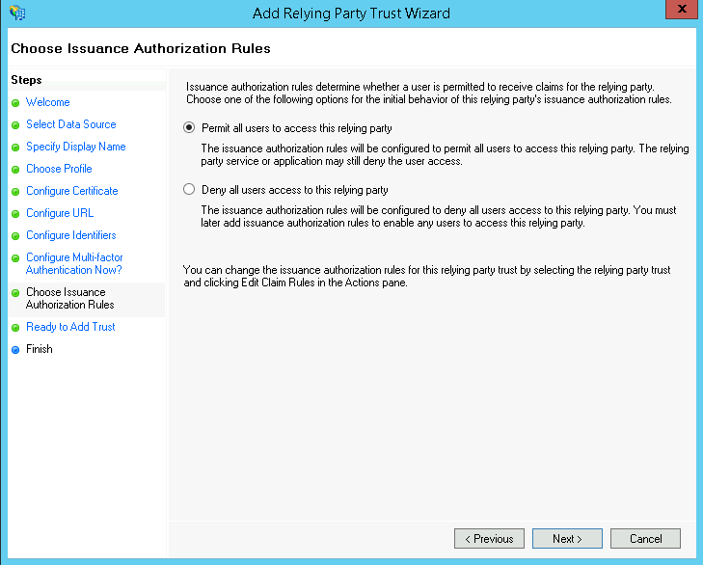Click green bullet beside Configure Certificate
703x565 pixels.
[15, 192]
